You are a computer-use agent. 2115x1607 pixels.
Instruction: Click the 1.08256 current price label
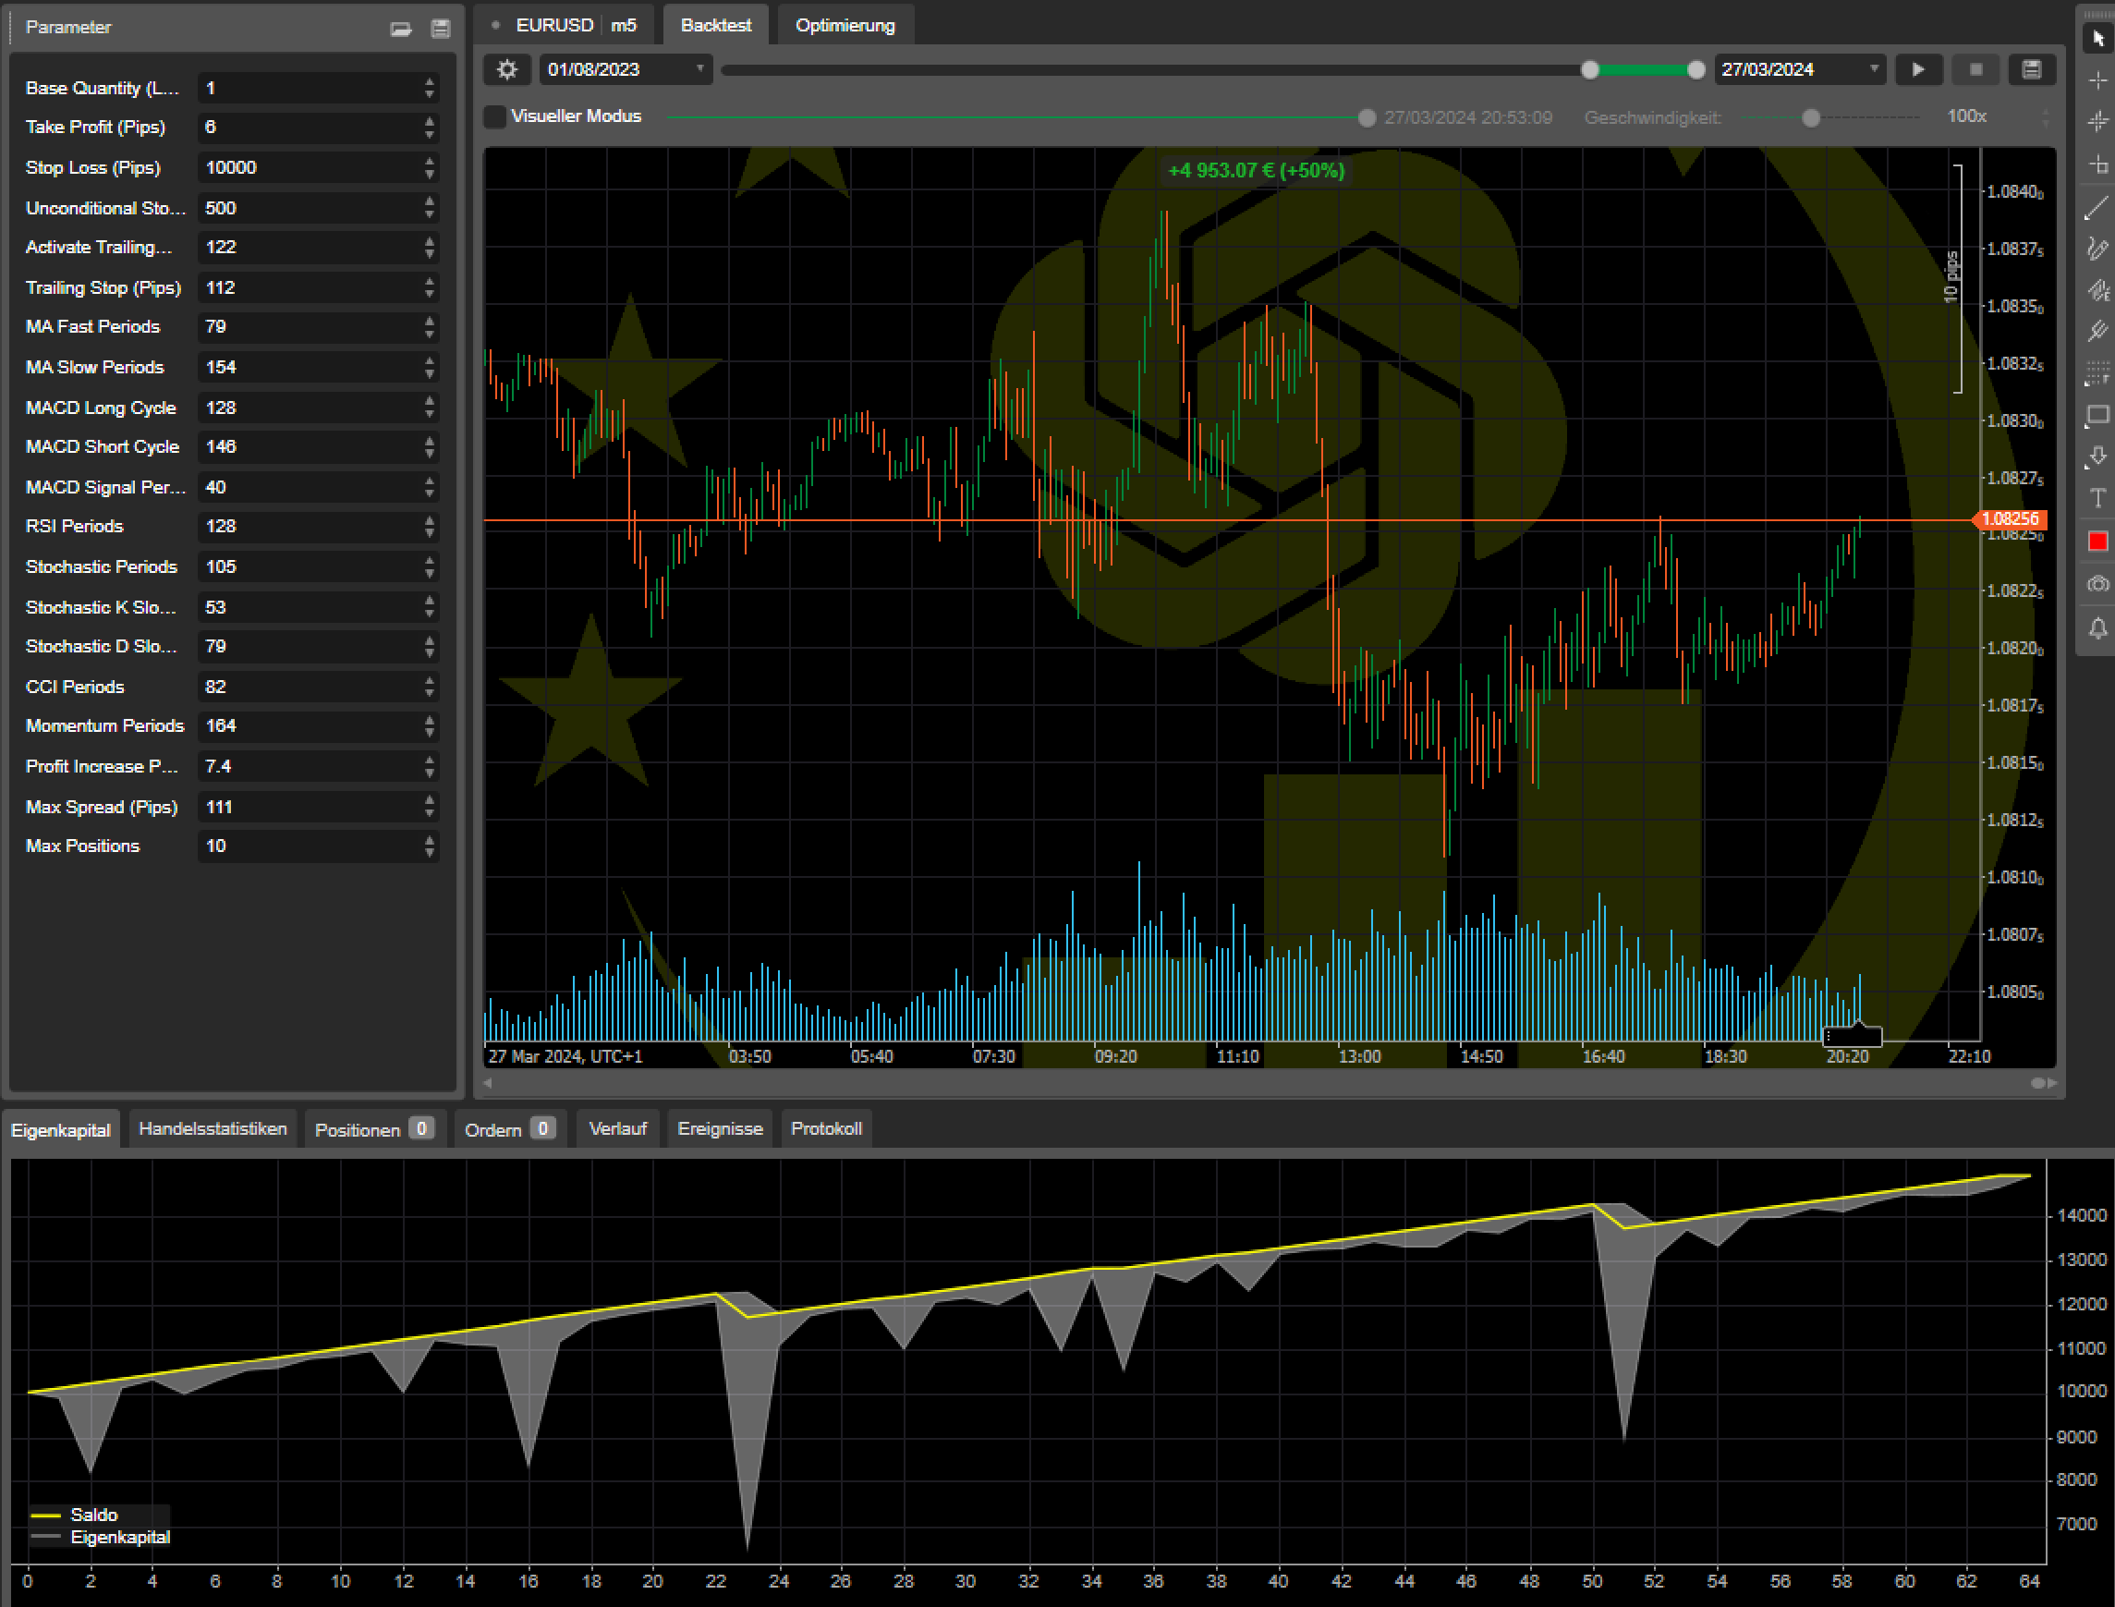click(x=2010, y=519)
